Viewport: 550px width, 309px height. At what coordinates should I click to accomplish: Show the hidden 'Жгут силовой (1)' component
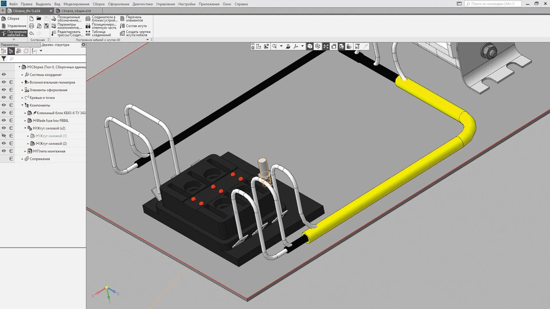(x=4, y=136)
